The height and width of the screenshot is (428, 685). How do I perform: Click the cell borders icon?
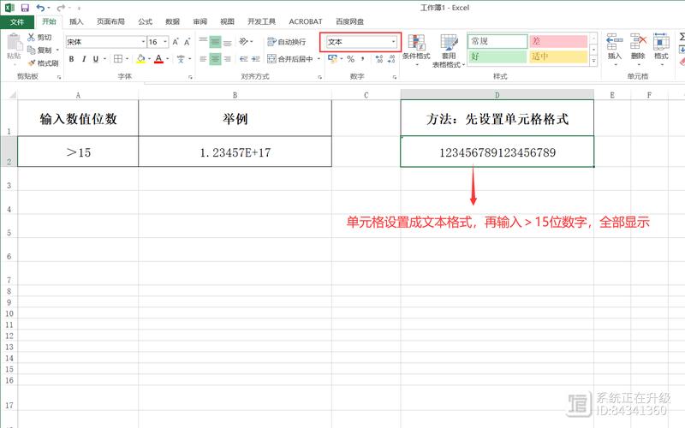118,58
